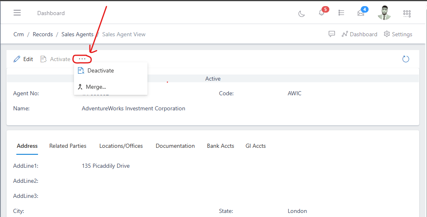Click the AWIC code value

[294, 94]
